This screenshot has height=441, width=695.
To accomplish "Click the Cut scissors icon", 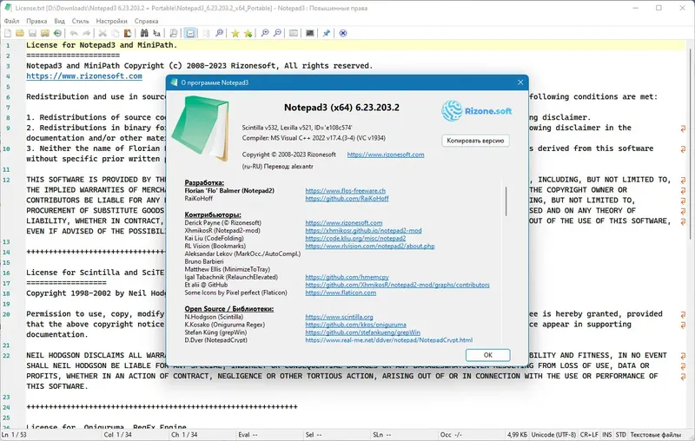I will coord(103,33).
